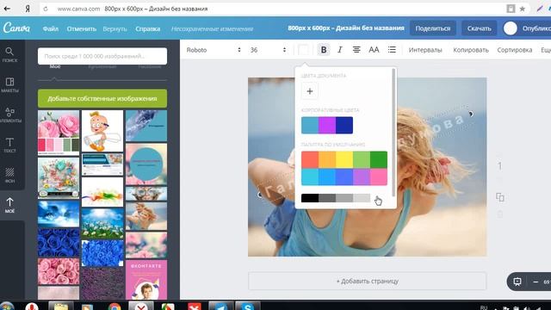Screen dimensions: 551x310
Task: Open the Макеты layouts panel
Action: point(9,85)
